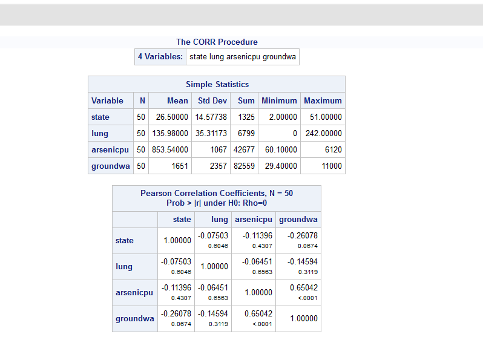Viewport: 483px width, 337px height.
Task: Click -0.06451 in lung row, arsenicpu column
Action: pyautogui.click(x=257, y=262)
